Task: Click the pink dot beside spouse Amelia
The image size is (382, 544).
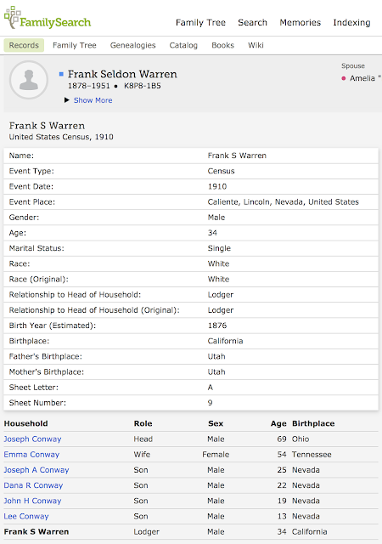Action: 344,78
